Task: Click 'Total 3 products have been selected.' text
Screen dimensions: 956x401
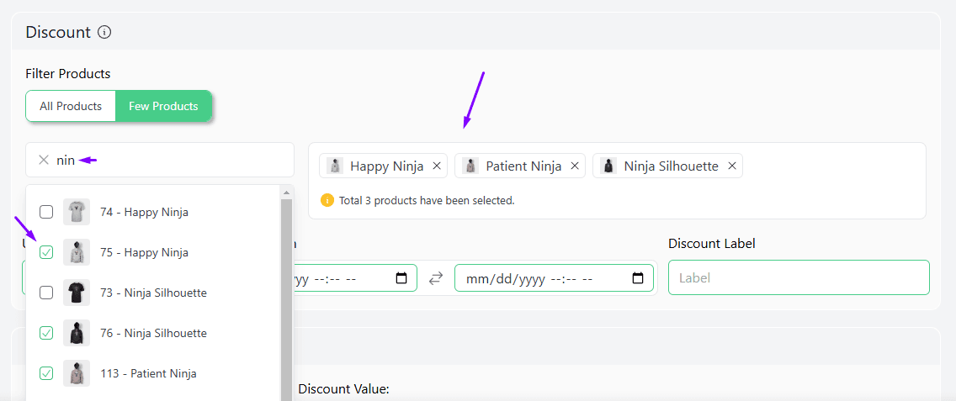Action: [x=427, y=200]
